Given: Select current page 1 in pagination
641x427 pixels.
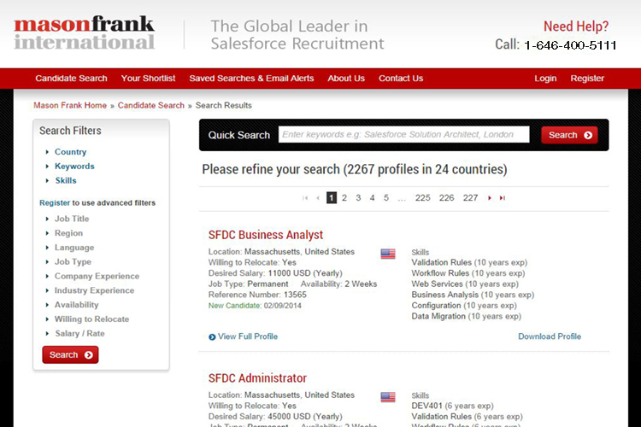Looking at the screenshot, I should [x=332, y=198].
